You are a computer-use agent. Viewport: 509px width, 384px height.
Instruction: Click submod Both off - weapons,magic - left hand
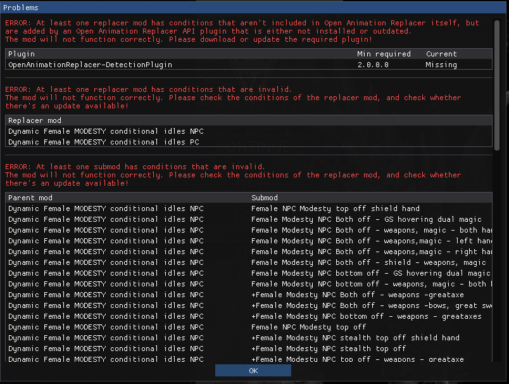click(x=372, y=241)
